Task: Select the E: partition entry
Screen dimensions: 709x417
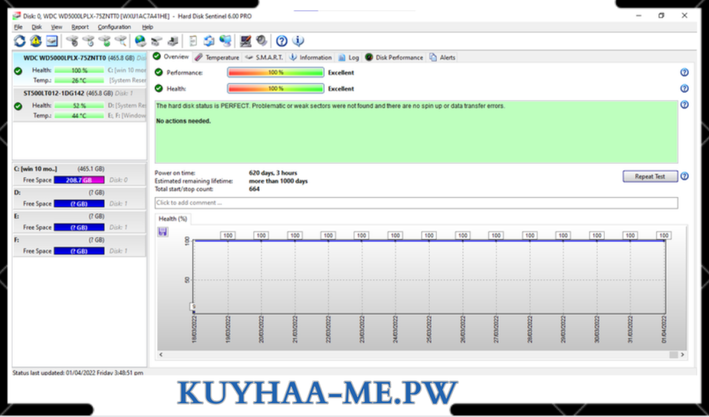Action: tap(80, 221)
